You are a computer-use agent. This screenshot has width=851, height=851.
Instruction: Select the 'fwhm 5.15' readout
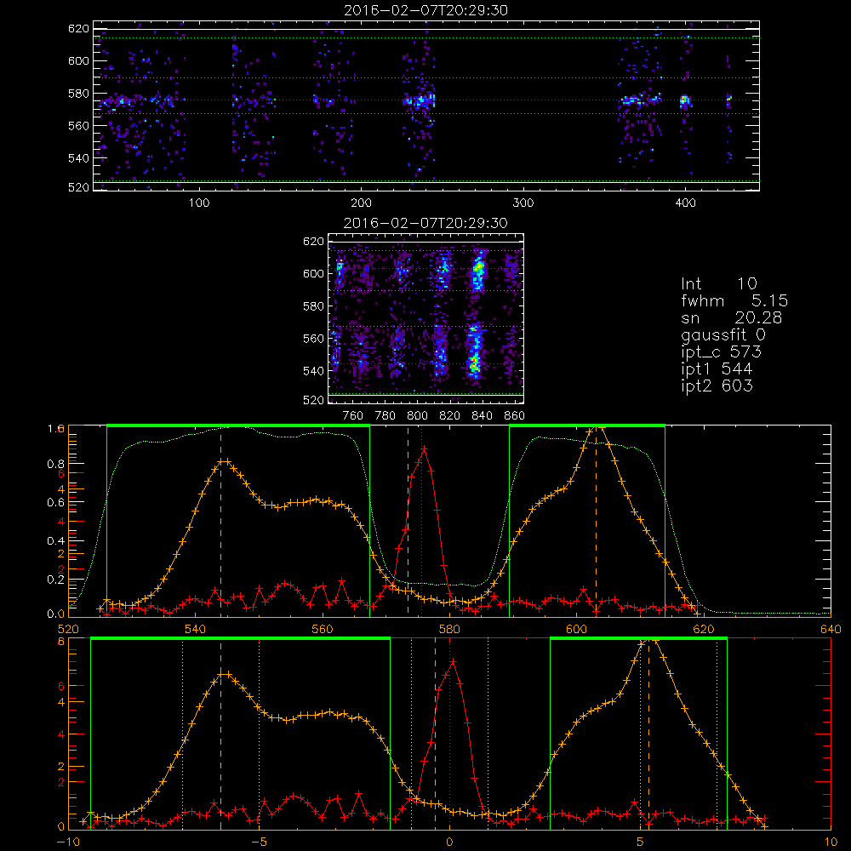click(x=734, y=300)
